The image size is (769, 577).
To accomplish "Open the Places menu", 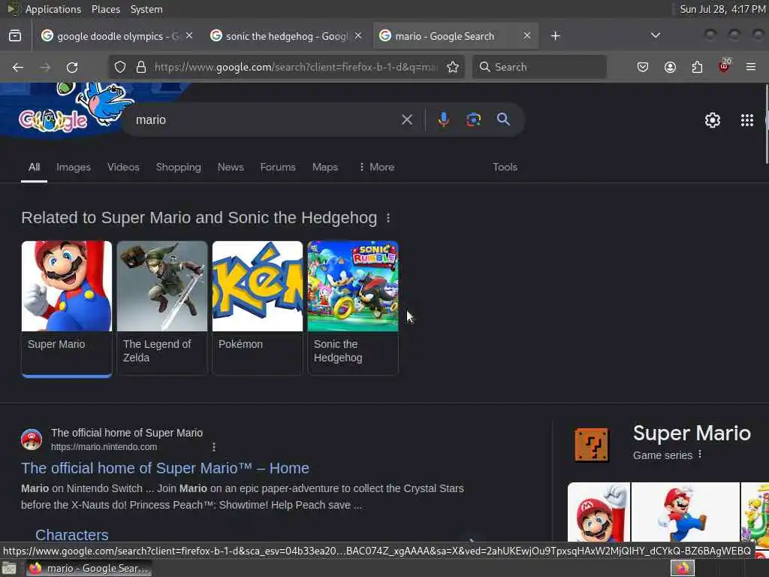I will (x=105, y=9).
